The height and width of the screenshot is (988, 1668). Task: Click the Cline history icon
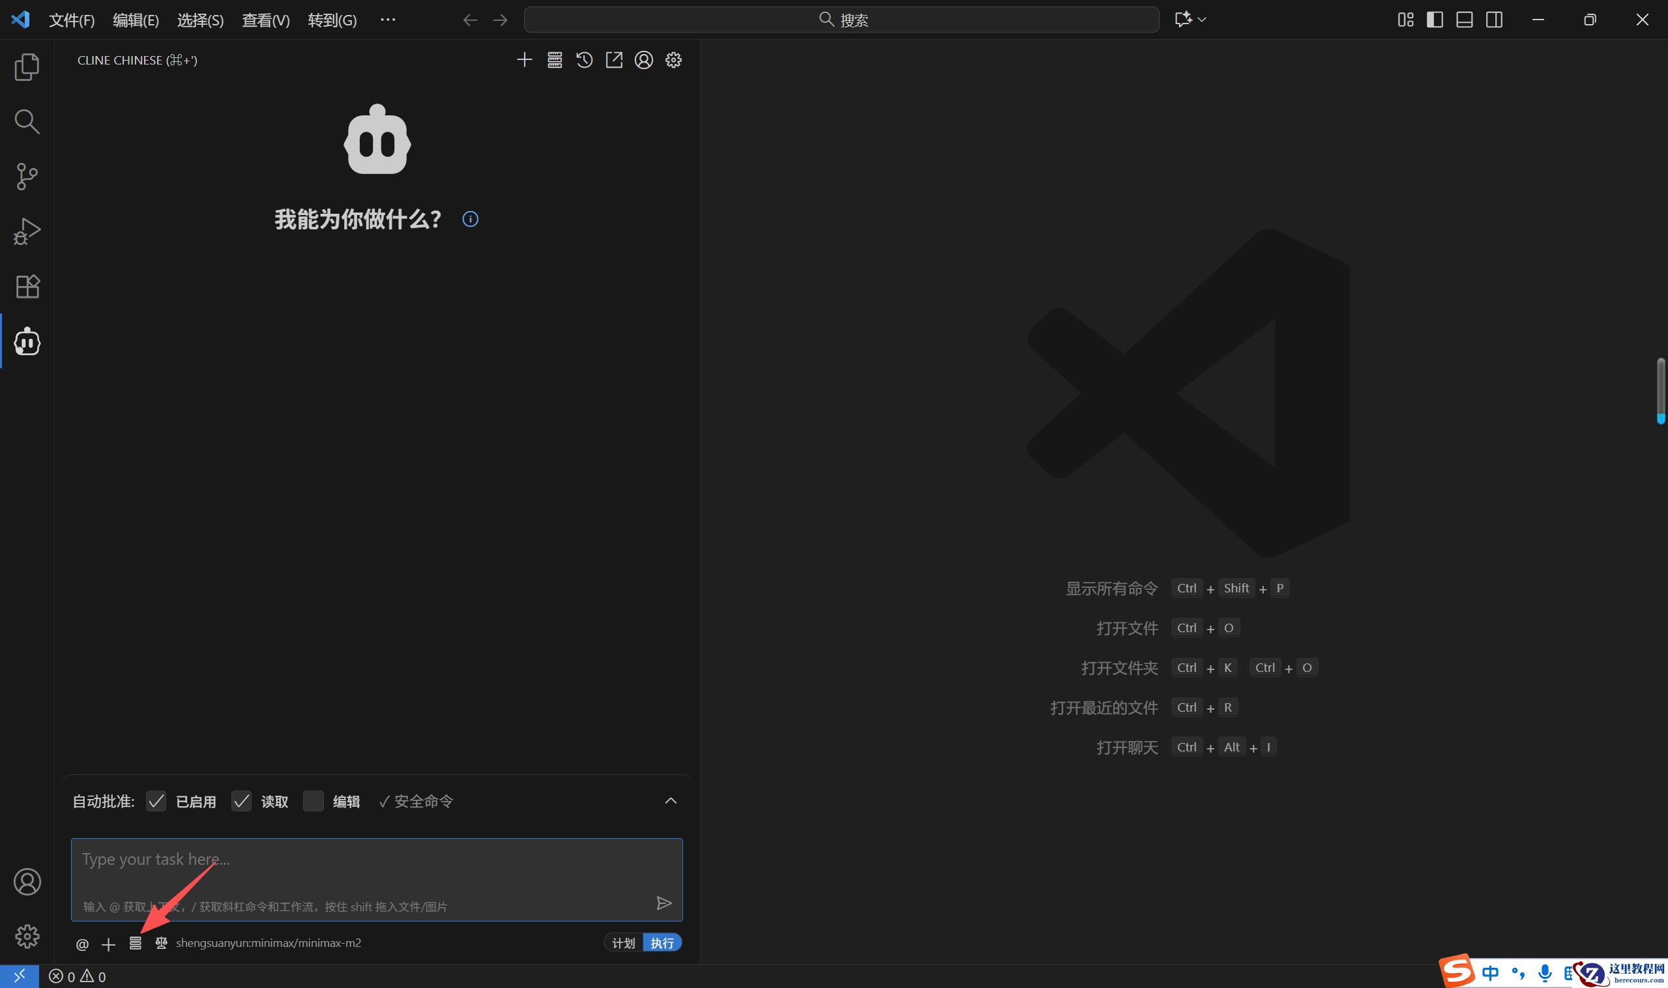[584, 60]
